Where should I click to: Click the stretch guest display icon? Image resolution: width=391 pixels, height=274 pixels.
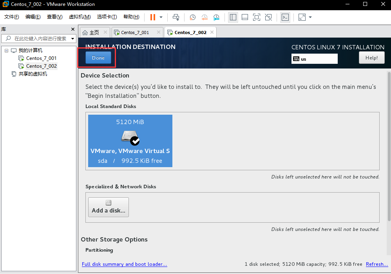click(x=302, y=17)
